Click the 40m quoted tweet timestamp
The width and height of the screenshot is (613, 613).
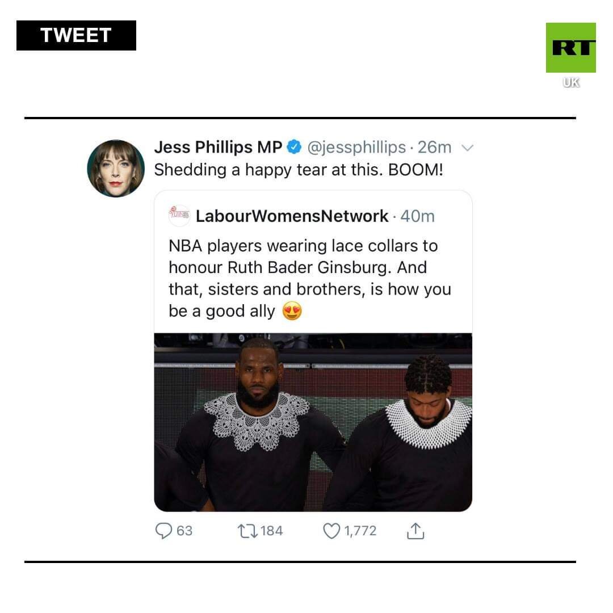click(418, 216)
